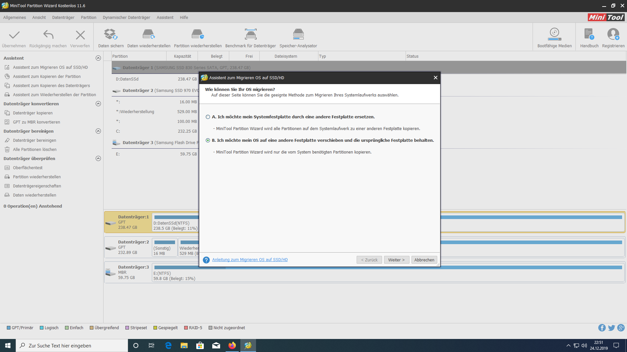Click the Registrieren user icon
This screenshot has height=352, width=627.
pos(613,35)
